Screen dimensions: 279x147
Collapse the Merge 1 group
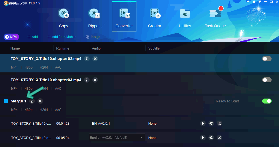pos(6,101)
